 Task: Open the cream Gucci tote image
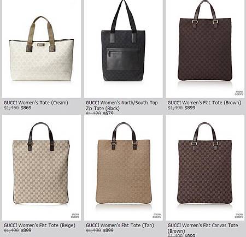(x=42, y=49)
